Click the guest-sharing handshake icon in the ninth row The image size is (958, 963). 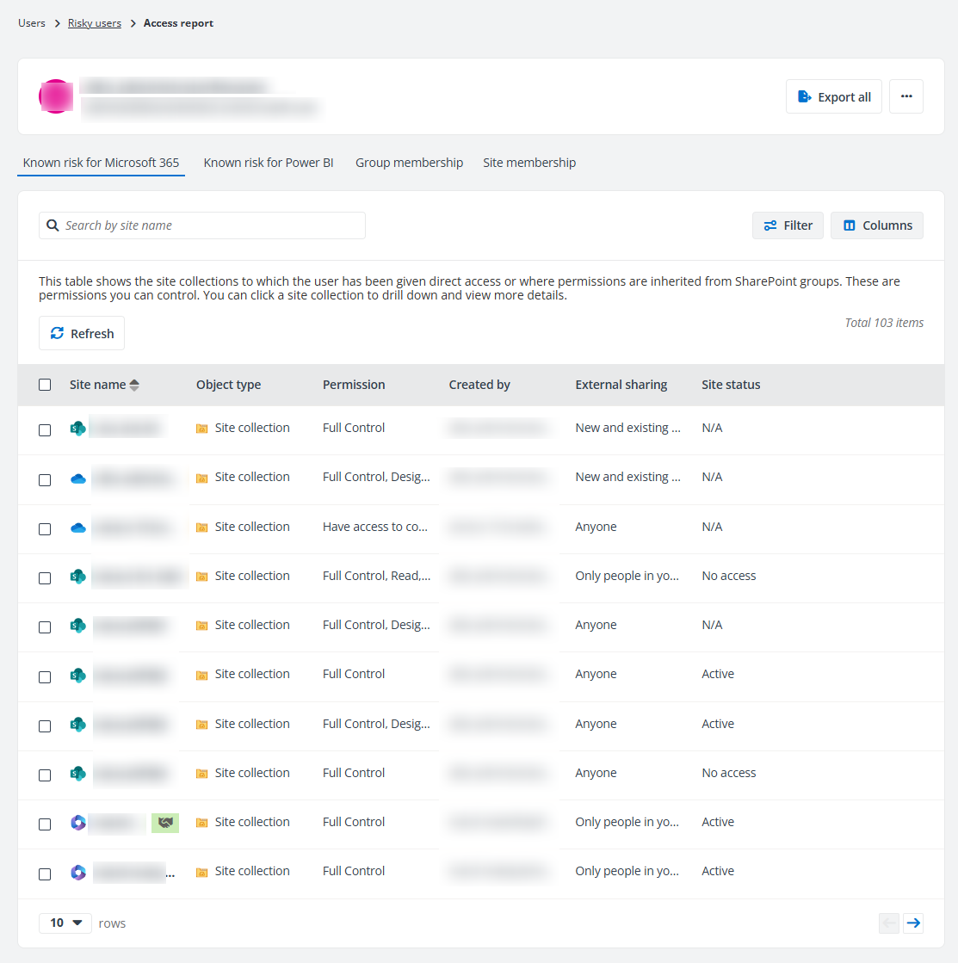[x=164, y=823]
